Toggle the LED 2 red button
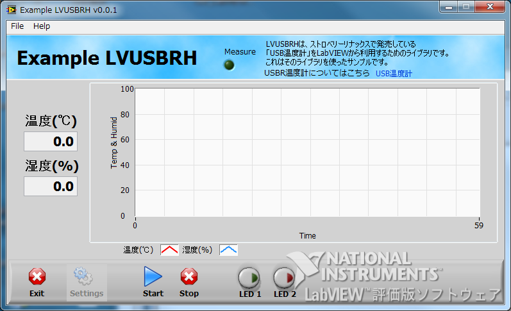Viewport: 511px width, 311px height. (x=285, y=278)
